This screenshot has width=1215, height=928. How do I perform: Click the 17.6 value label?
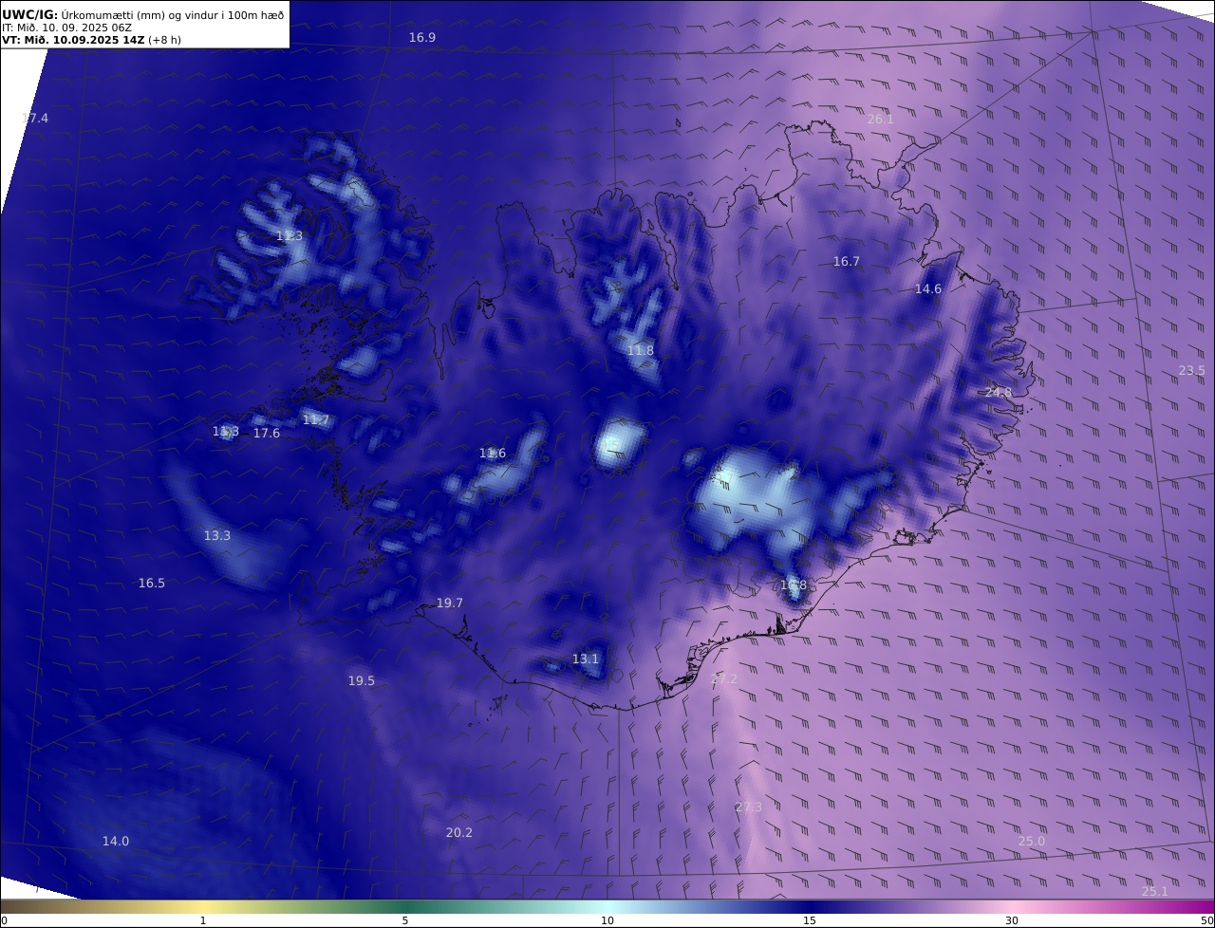[x=267, y=434]
